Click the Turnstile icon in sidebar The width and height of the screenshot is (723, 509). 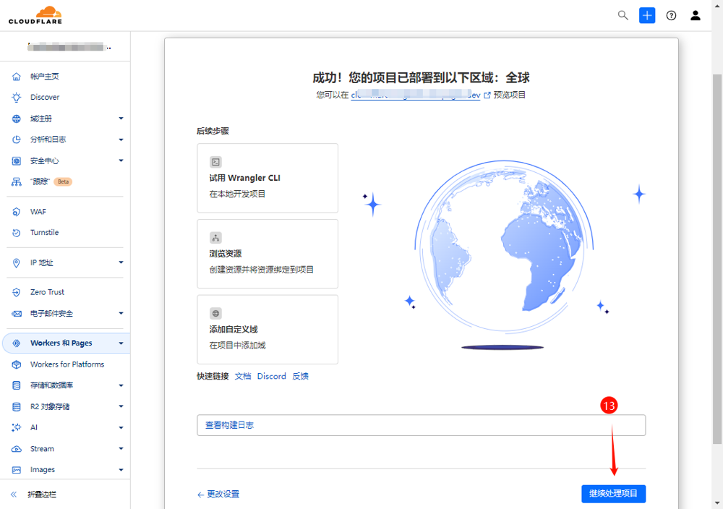(17, 233)
